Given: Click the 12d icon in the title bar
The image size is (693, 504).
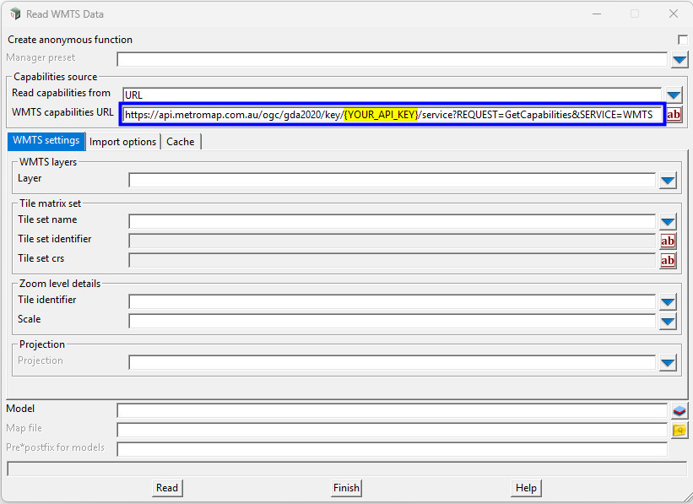Looking at the screenshot, I should click(14, 14).
